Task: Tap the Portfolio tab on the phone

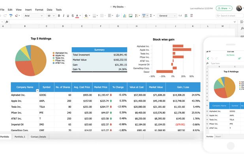Action: (x=210, y=137)
